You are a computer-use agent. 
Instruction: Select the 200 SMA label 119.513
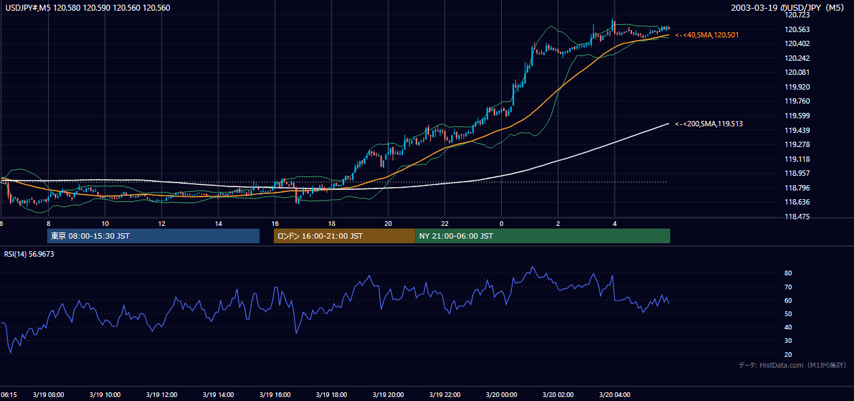click(x=709, y=124)
